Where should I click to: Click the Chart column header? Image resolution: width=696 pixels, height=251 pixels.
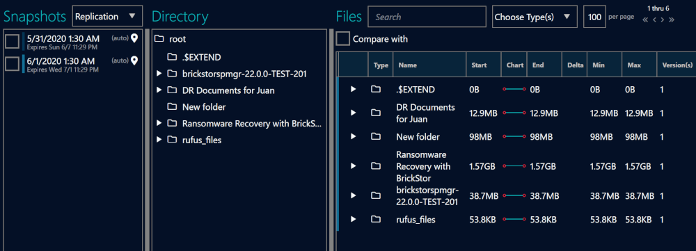[x=514, y=65]
